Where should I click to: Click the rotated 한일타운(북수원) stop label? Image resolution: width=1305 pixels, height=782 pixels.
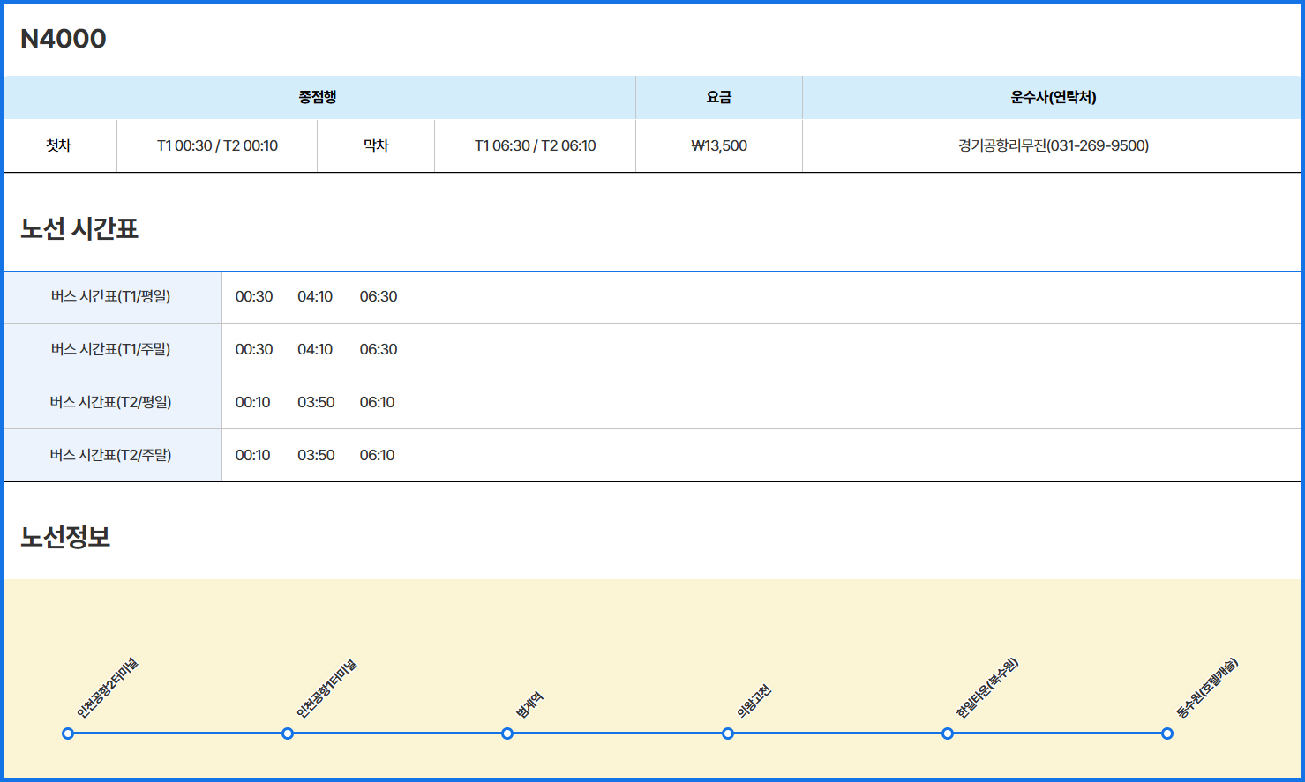tap(987, 688)
